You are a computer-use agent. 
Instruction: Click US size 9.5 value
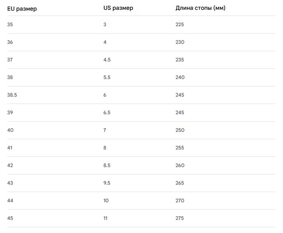[x=107, y=183]
